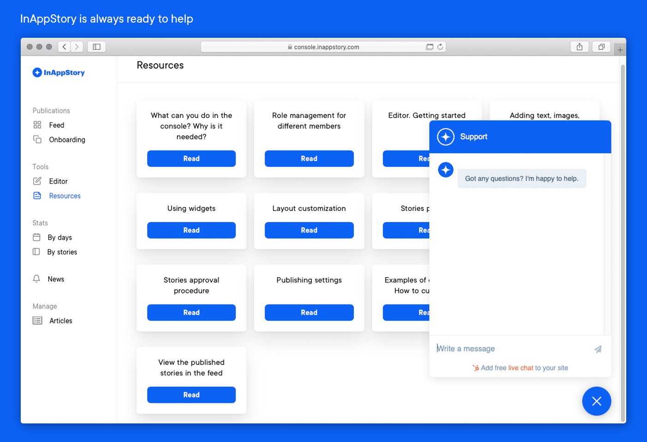
Task: Read the 'Layout customization' article
Action: [x=309, y=230]
